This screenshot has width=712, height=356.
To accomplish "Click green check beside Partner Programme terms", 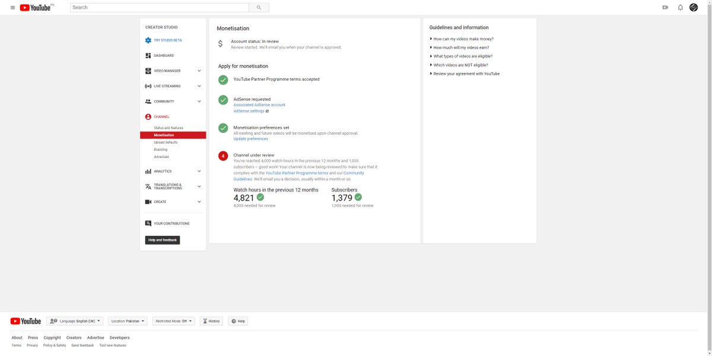I will 223,80.
